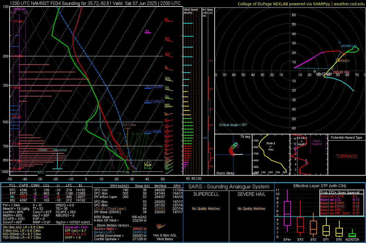Image resolution: width=366 pixels, height=243 pixels.
Task: Click the 'Theta-E v. Pres' panel title
Action: [270, 146]
